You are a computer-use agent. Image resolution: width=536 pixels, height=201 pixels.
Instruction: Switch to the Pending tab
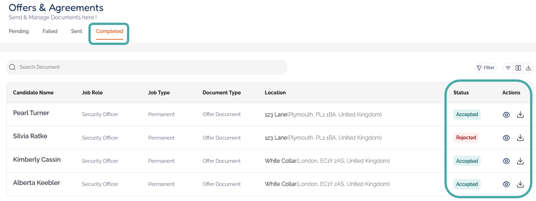coord(19,31)
